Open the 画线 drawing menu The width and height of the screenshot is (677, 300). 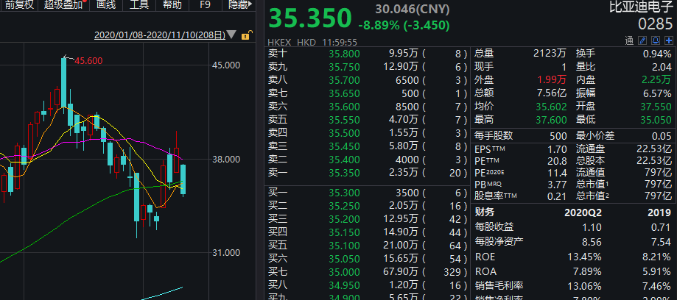[x=106, y=4]
